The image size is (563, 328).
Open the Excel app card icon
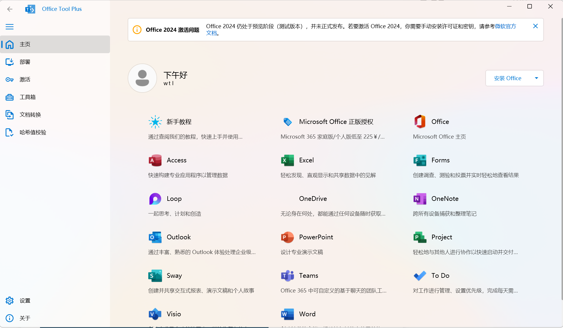click(x=287, y=160)
